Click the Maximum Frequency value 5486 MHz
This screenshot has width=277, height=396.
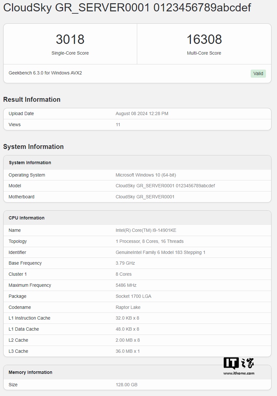[126, 285]
